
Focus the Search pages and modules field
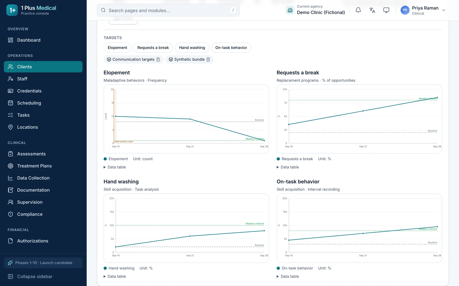click(x=168, y=10)
